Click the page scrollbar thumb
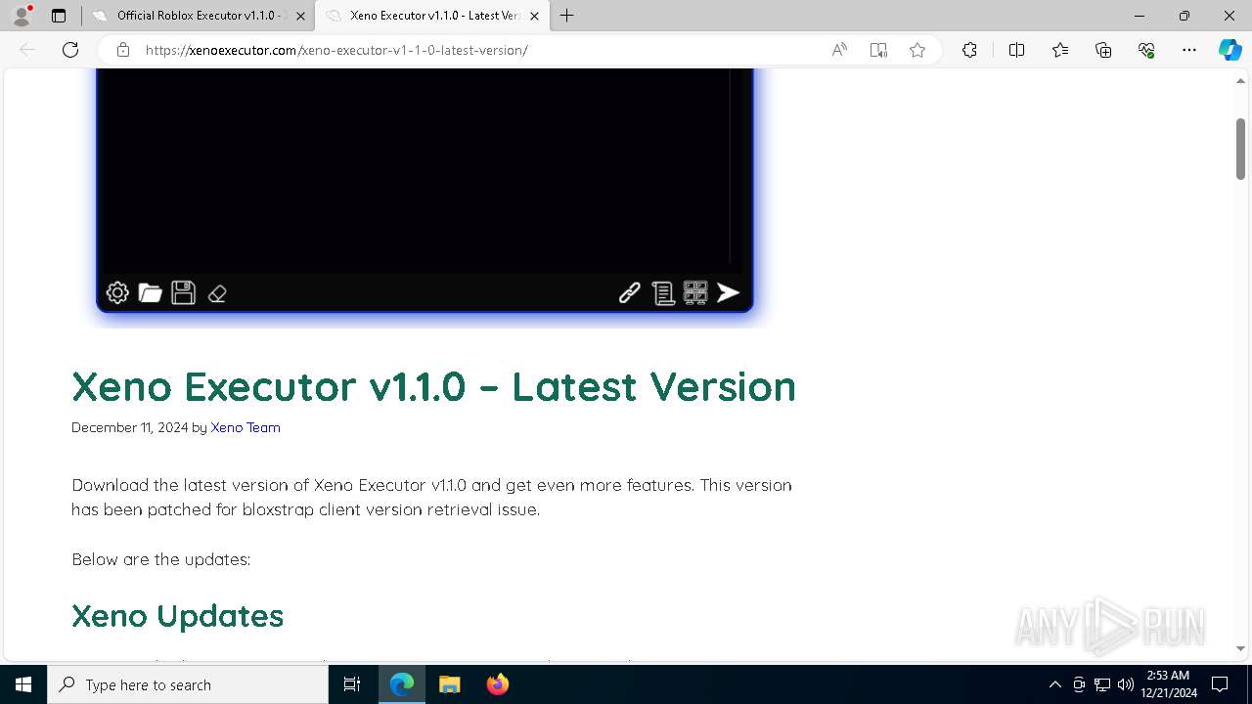1252x704 pixels. (x=1240, y=148)
